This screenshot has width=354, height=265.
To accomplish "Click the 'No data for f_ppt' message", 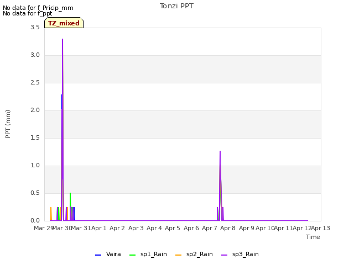I will pos(28,13).
